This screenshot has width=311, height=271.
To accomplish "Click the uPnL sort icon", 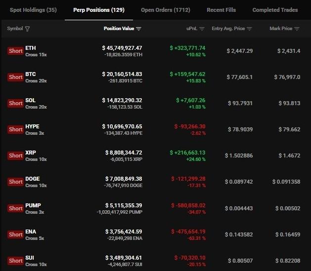I will click(202, 29).
